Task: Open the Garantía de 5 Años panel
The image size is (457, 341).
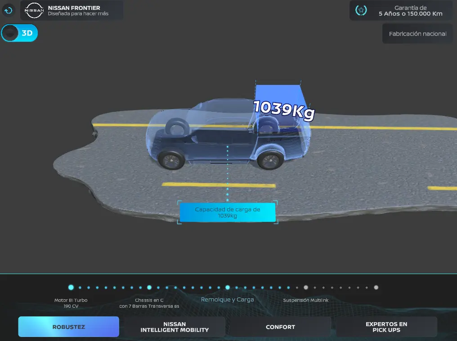Action: click(x=401, y=10)
